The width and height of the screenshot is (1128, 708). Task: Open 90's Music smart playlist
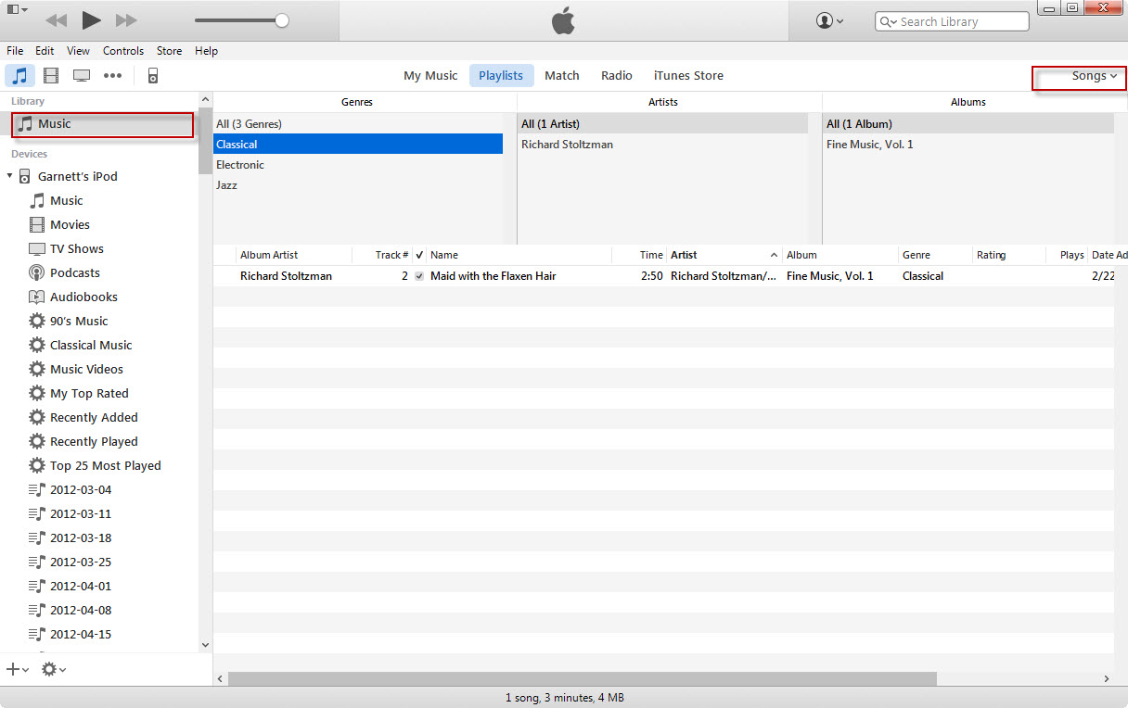[x=79, y=321]
